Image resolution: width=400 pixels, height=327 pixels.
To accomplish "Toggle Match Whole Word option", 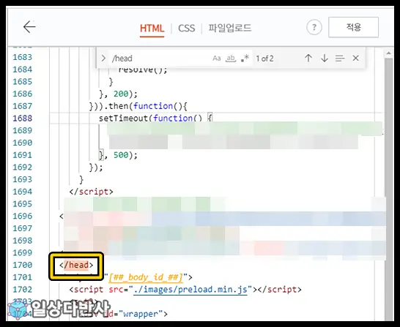I will pos(231,59).
